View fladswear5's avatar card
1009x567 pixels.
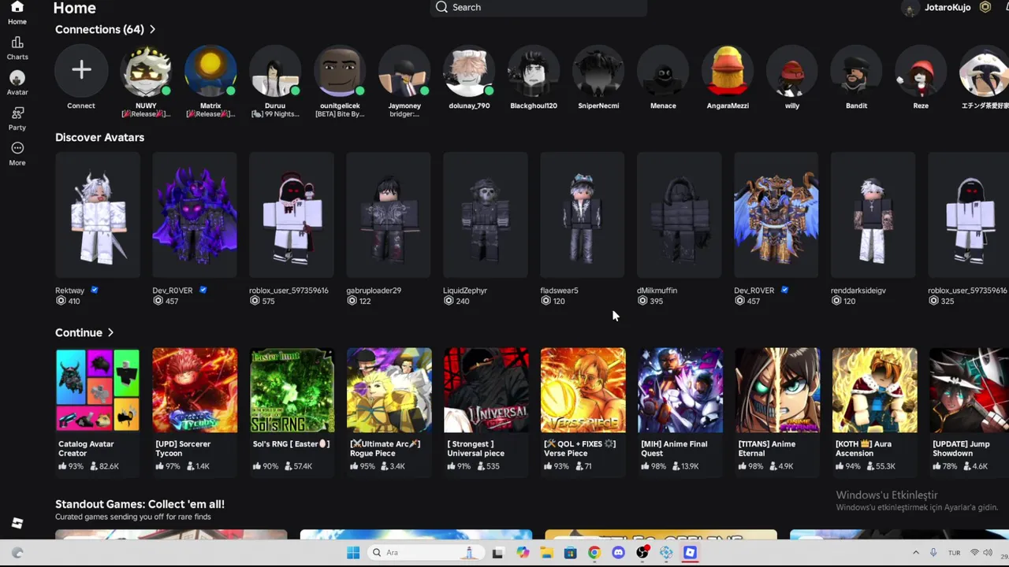pos(583,216)
